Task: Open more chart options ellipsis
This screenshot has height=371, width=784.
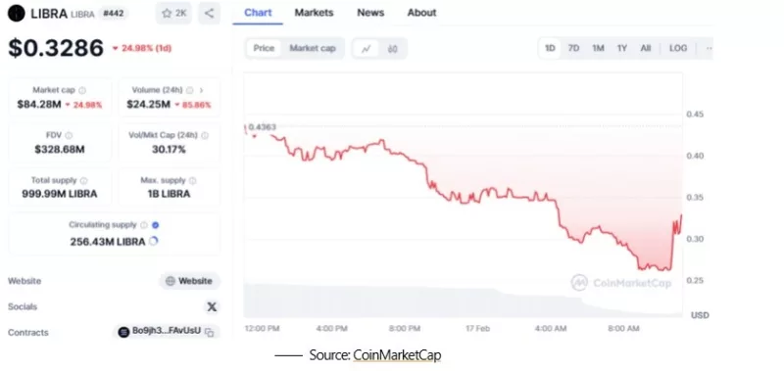Action: tap(708, 48)
